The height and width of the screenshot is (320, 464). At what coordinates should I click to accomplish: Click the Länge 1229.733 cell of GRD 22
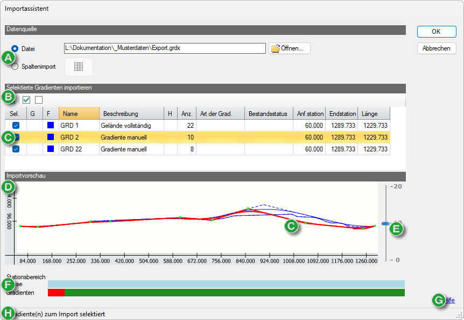click(374, 149)
